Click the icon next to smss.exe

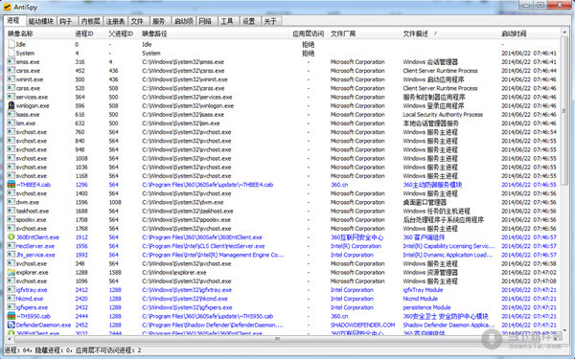pos(11,62)
